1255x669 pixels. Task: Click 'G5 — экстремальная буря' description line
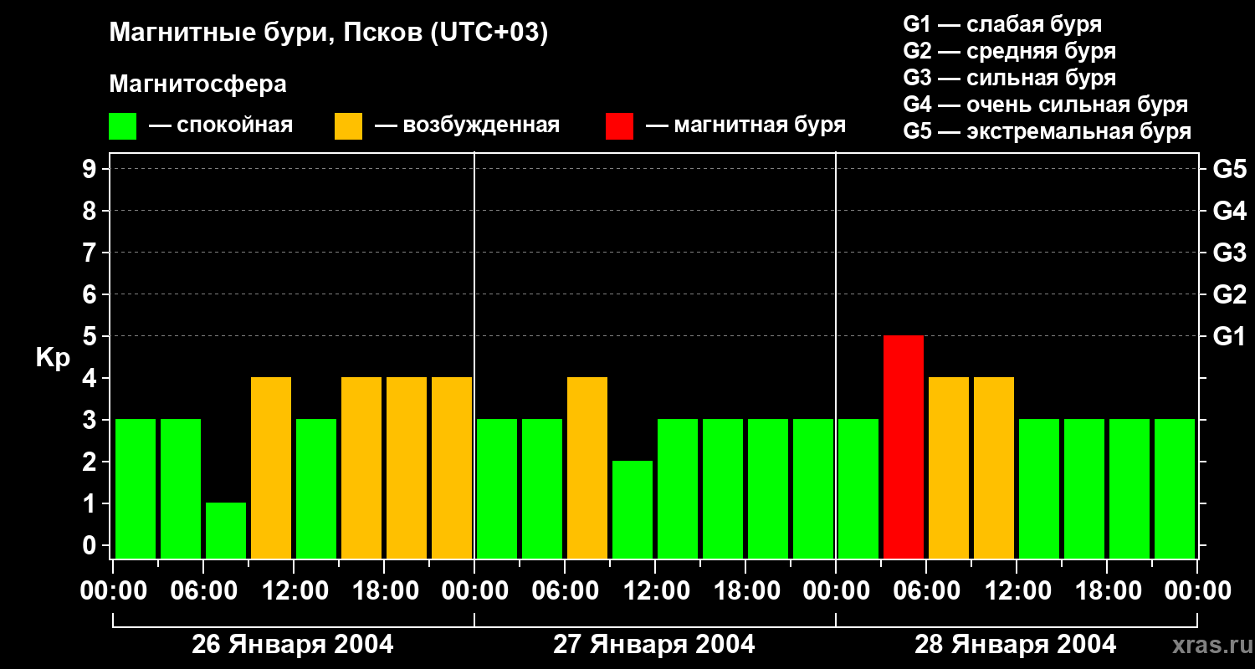(x=1047, y=131)
